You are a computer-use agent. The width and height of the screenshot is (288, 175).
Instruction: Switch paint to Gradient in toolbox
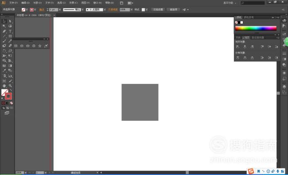point(8,103)
